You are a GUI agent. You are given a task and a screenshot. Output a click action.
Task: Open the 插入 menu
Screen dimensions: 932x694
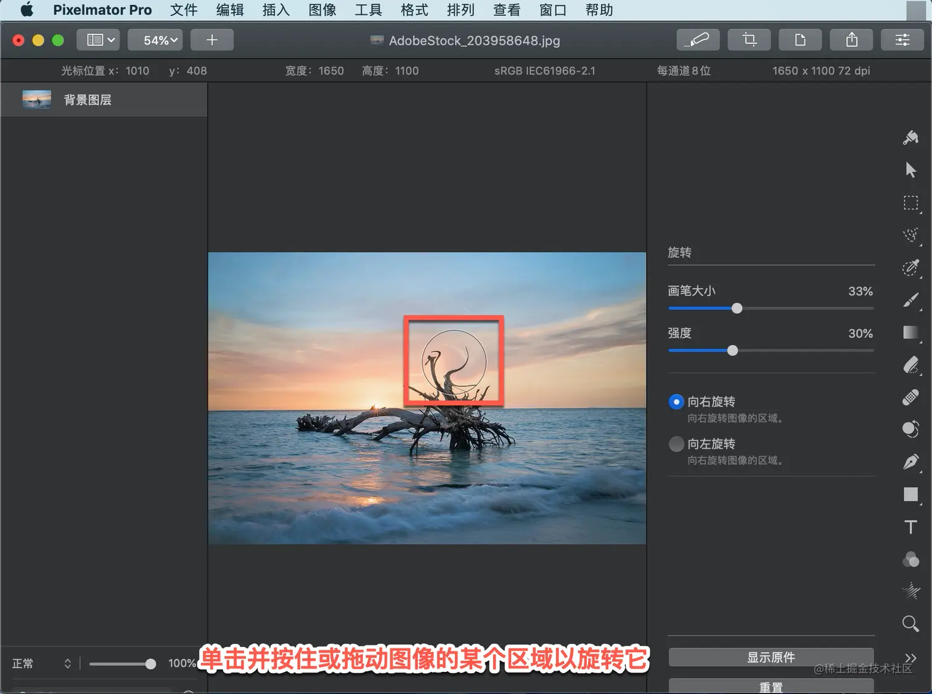pyautogui.click(x=276, y=10)
